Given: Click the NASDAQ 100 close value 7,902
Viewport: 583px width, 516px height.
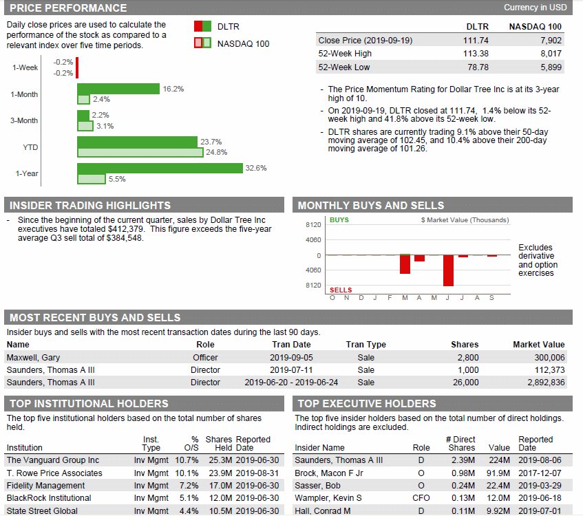Looking at the screenshot, I should click(551, 41).
